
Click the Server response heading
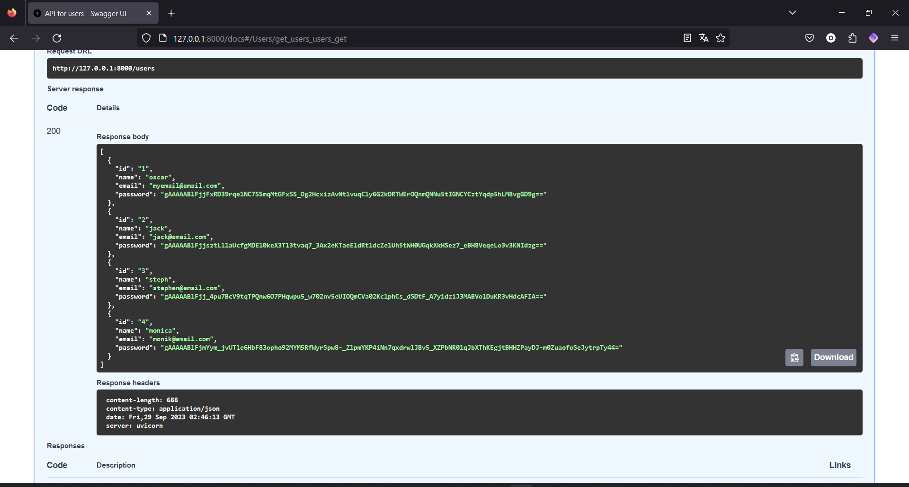coord(75,89)
